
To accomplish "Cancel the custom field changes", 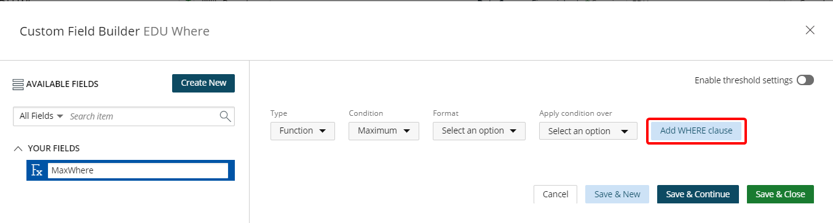I will coord(555,194).
